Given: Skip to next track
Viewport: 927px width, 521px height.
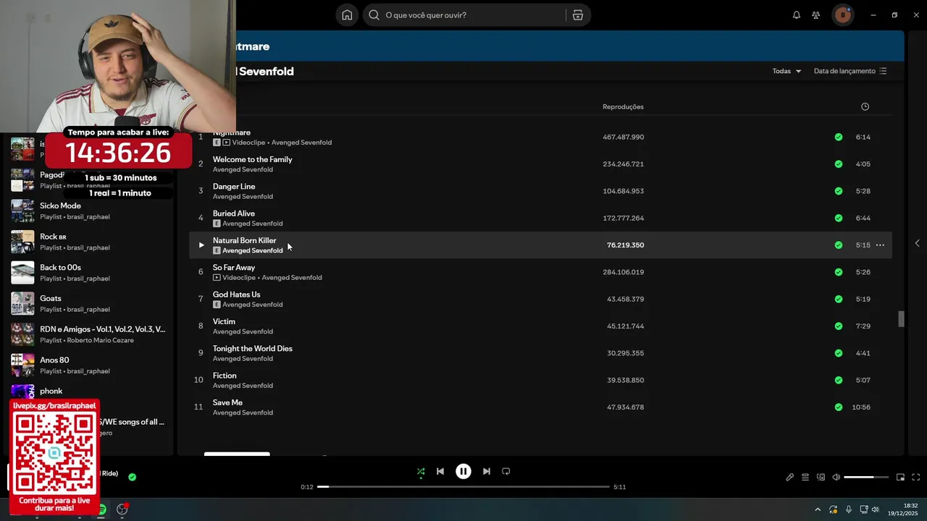Looking at the screenshot, I should tap(487, 471).
